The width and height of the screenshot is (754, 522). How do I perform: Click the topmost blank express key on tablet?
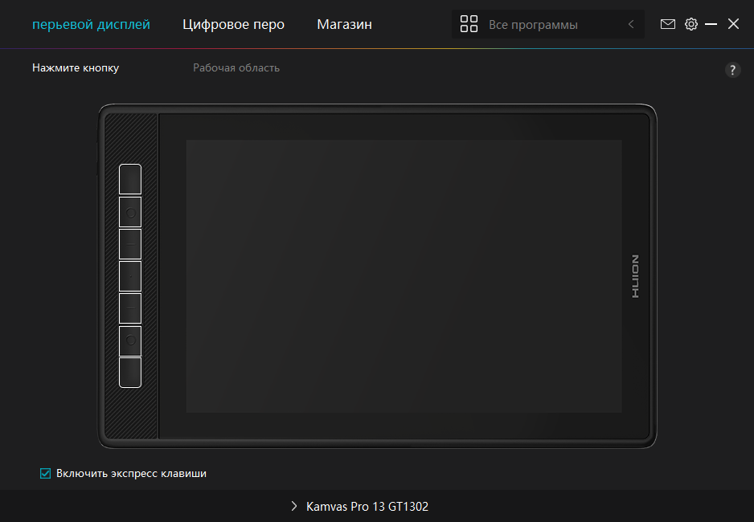click(x=130, y=179)
